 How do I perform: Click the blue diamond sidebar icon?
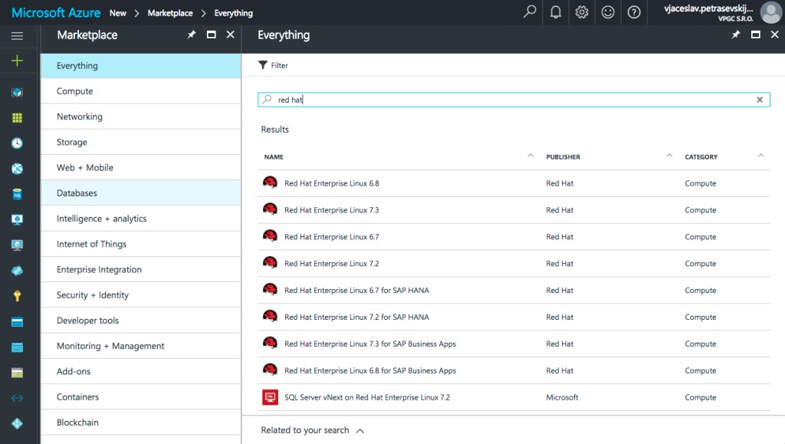[x=17, y=423]
